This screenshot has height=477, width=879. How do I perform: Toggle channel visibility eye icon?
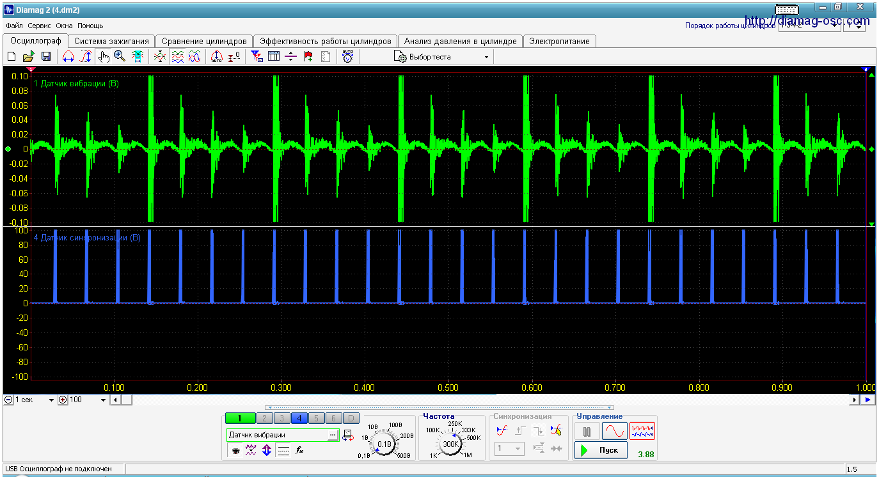point(235,451)
